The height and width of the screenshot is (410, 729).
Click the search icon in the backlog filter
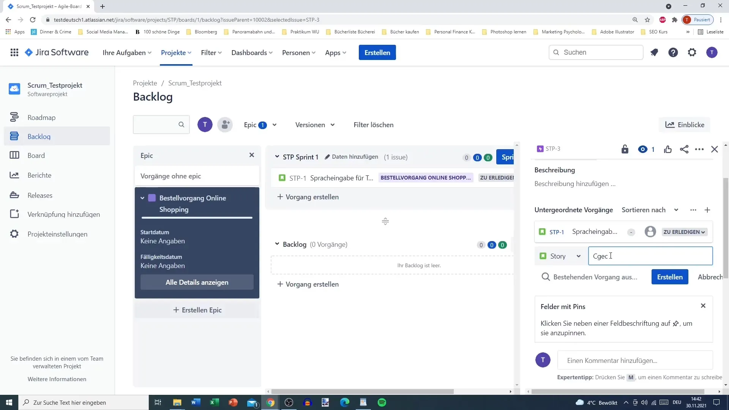click(181, 124)
